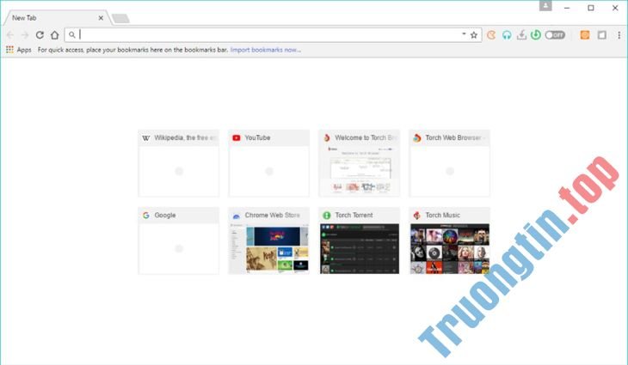Maximize the browser window

click(591, 8)
